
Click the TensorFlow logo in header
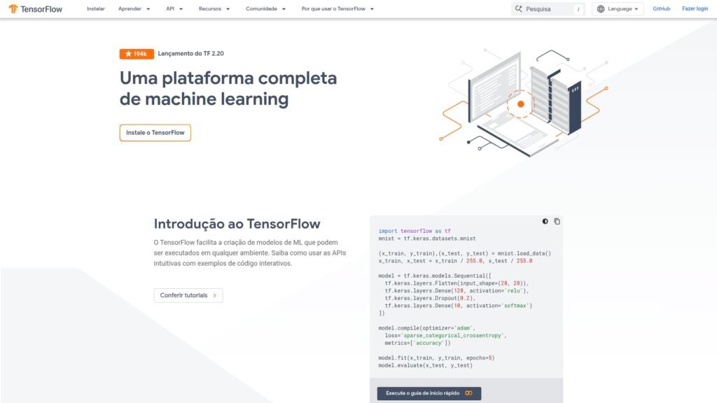36,9
